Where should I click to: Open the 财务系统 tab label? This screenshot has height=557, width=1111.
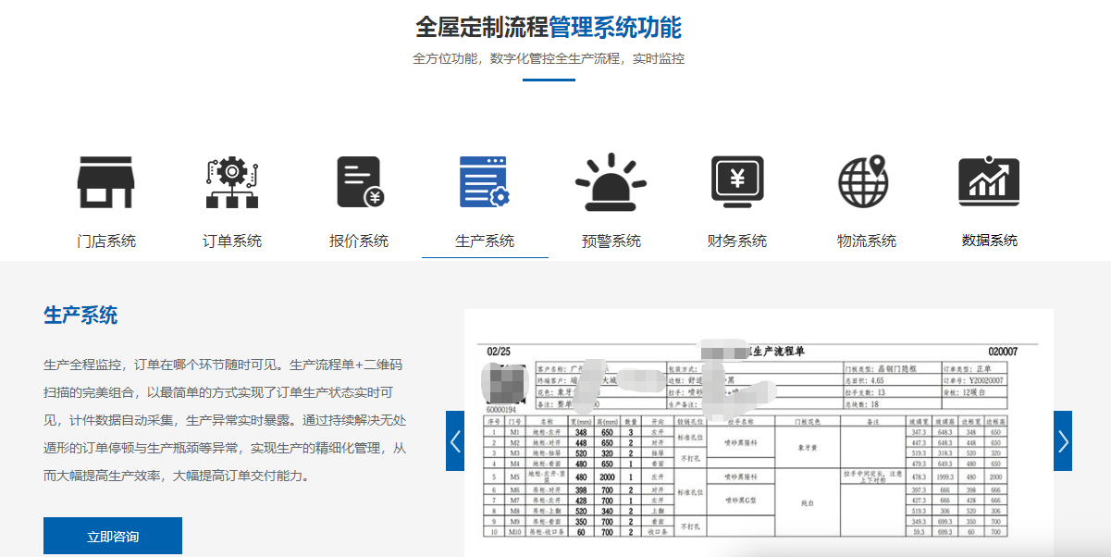737,241
